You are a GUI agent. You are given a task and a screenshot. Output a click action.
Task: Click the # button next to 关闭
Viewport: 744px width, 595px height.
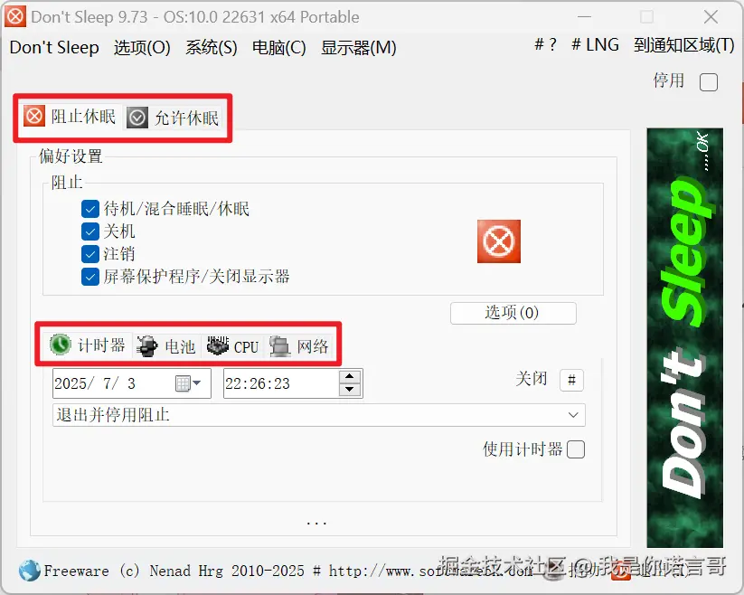click(x=571, y=380)
